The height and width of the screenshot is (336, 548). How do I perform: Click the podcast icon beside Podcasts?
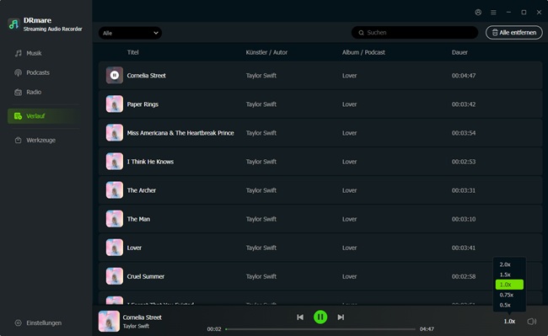tap(19, 72)
